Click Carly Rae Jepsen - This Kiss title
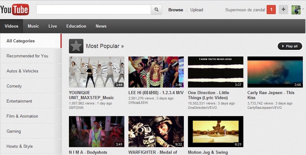Screen dimensions: 306x155 [271, 95]
